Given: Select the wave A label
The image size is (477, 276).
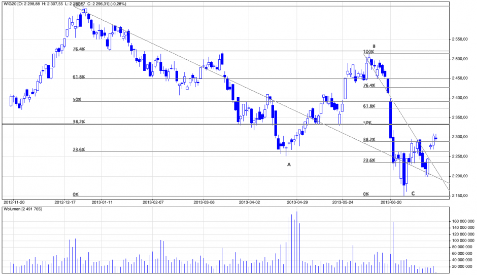Looking at the screenshot, I should [289, 165].
